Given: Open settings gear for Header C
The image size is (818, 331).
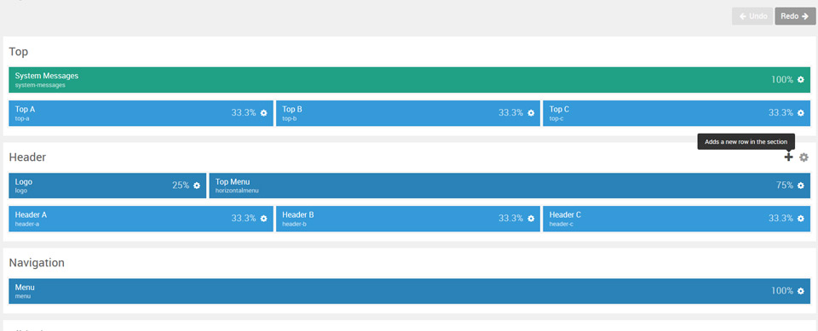Looking at the screenshot, I should point(800,219).
